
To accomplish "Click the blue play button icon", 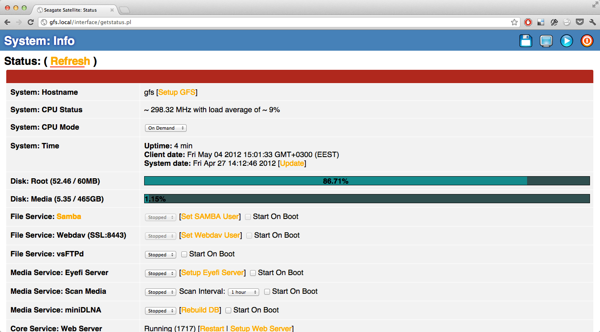I will click(x=567, y=41).
